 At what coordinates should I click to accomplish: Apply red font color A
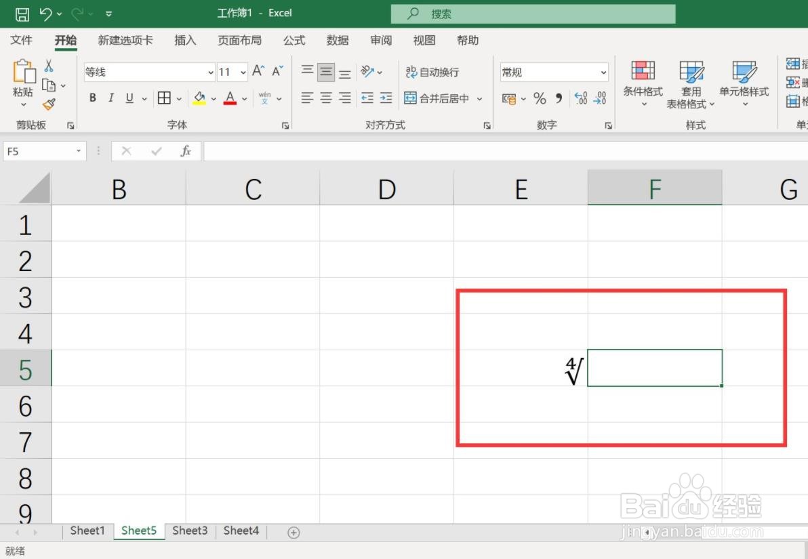(230, 98)
